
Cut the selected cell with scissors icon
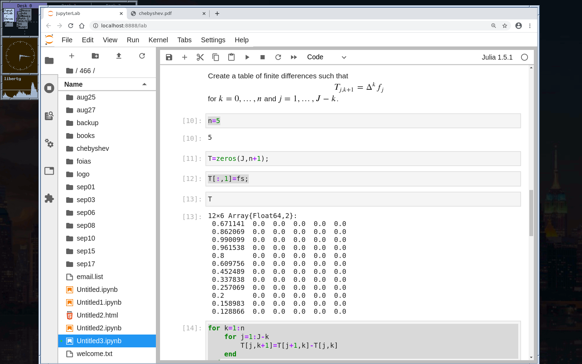[200, 57]
